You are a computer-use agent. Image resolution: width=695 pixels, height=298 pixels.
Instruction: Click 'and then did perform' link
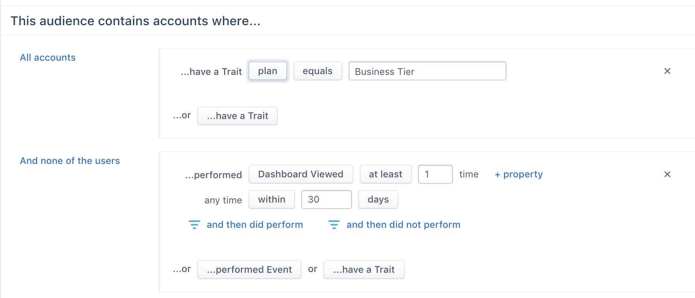[x=254, y=224]
